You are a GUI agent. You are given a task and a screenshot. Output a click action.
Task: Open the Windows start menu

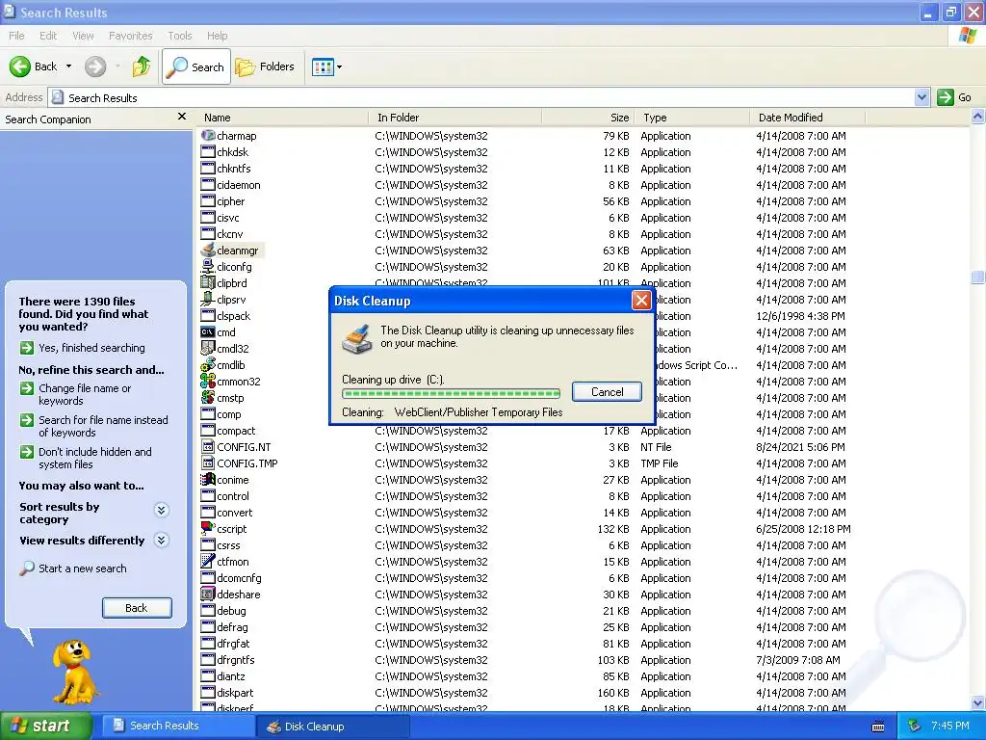46,726
